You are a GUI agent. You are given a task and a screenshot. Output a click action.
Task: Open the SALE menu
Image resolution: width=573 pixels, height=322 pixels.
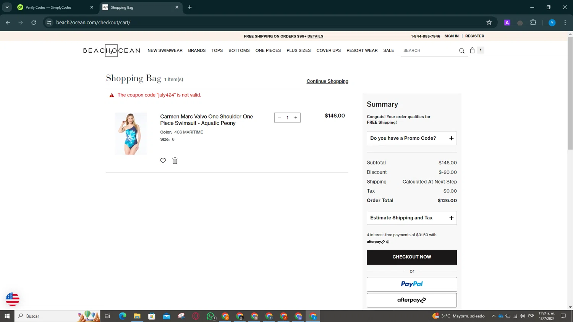tap(388, 50)
